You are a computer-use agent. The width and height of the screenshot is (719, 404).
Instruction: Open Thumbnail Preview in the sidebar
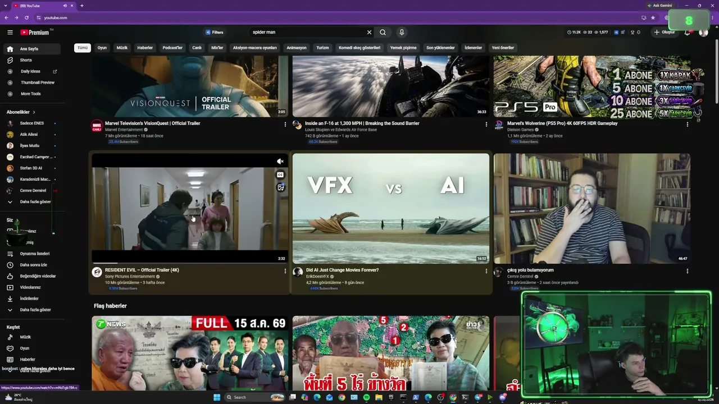click(31, 82)
